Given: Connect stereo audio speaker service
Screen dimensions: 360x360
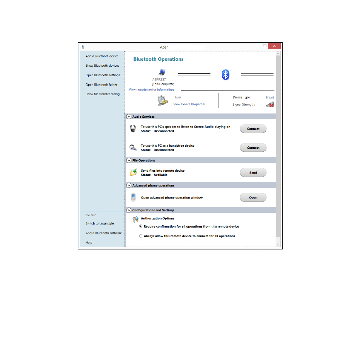Looking at the screenshot, I should point(253,129).
